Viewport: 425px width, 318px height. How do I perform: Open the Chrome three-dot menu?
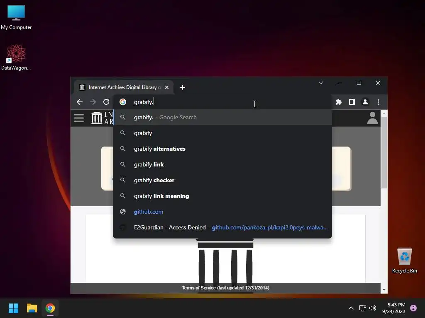[x=379, y=102]
